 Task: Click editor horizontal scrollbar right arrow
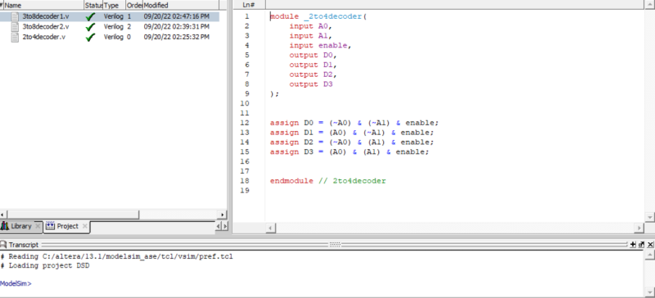pos(639,228)
